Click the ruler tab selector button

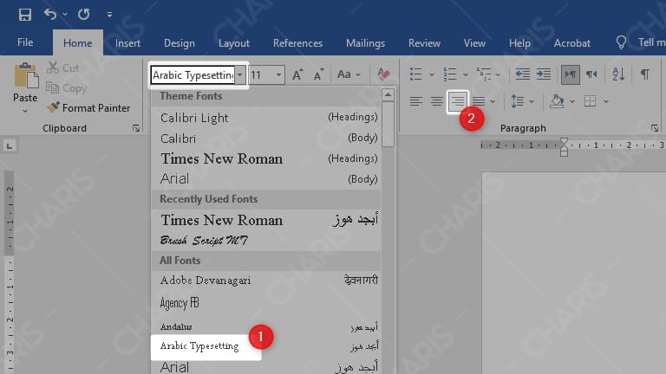(x=10, y=146)
